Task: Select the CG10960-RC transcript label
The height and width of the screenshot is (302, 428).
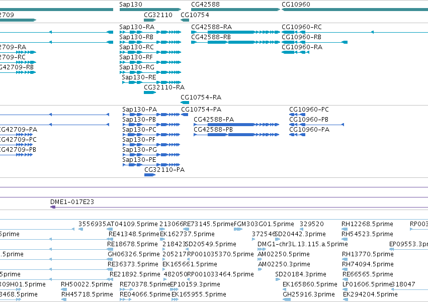Action: point(302,27)
